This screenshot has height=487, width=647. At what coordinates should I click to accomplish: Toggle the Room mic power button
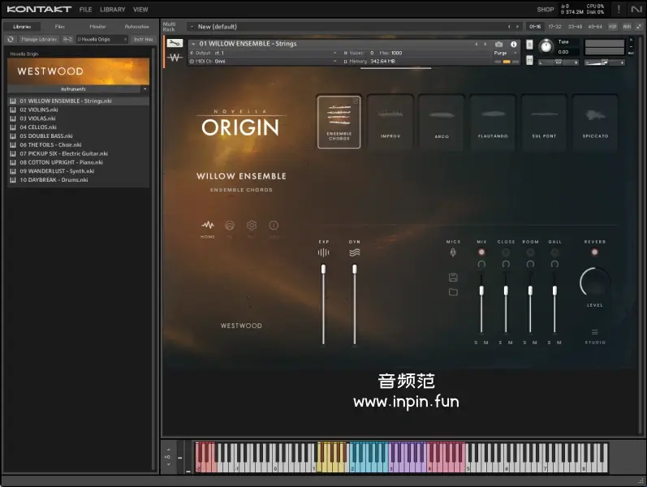tap(530, 252)
